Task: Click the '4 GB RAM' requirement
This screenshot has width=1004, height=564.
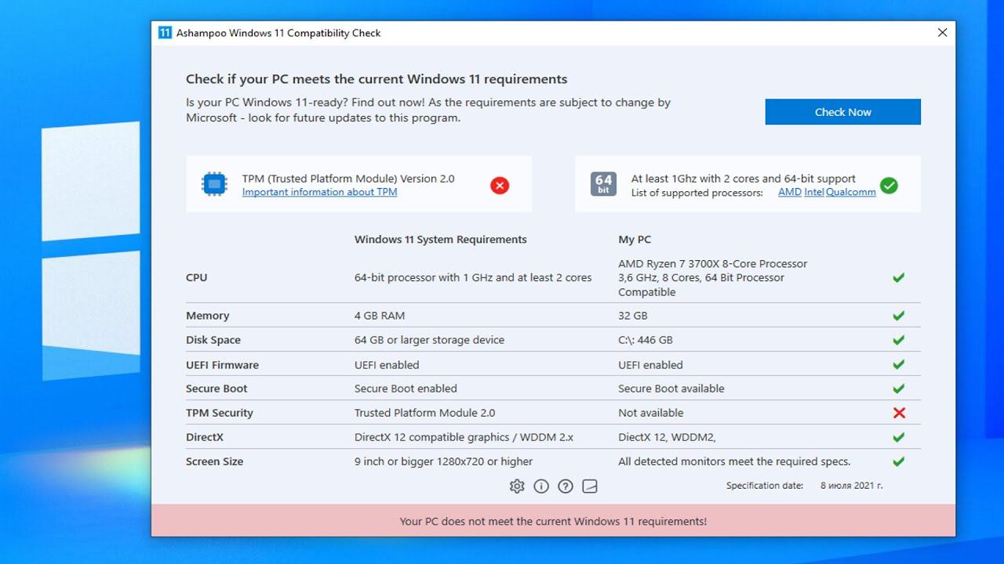Action: click(x=380, y=316)
